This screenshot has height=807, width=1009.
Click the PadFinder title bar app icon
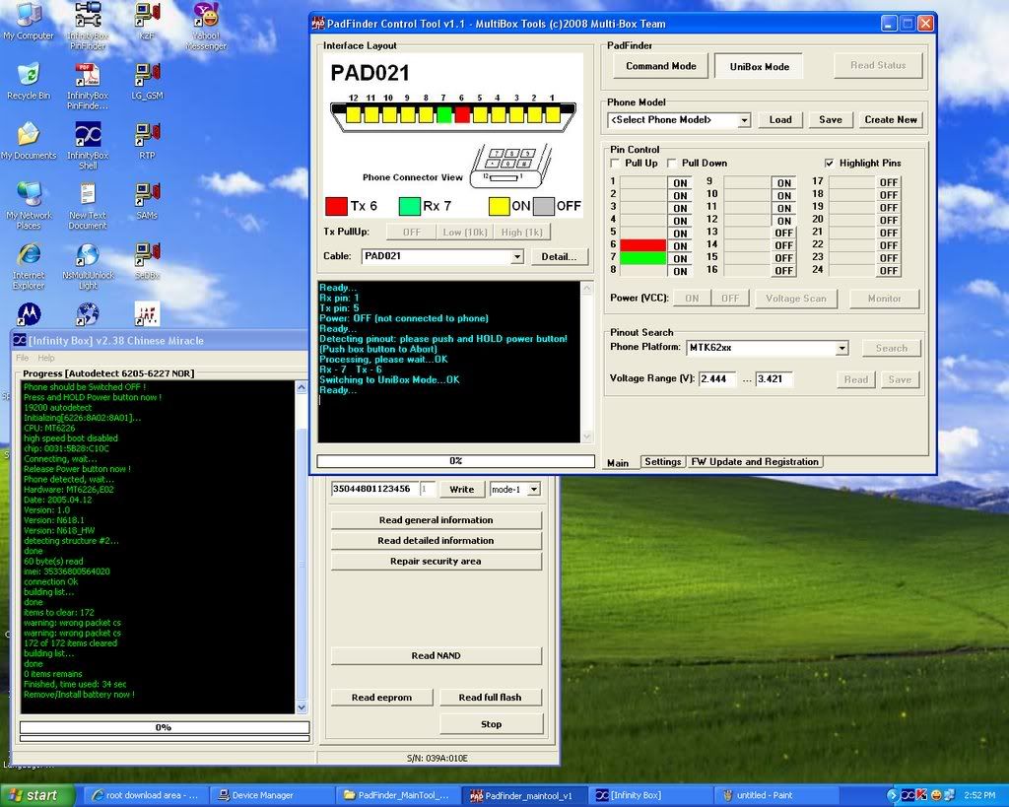318,24
